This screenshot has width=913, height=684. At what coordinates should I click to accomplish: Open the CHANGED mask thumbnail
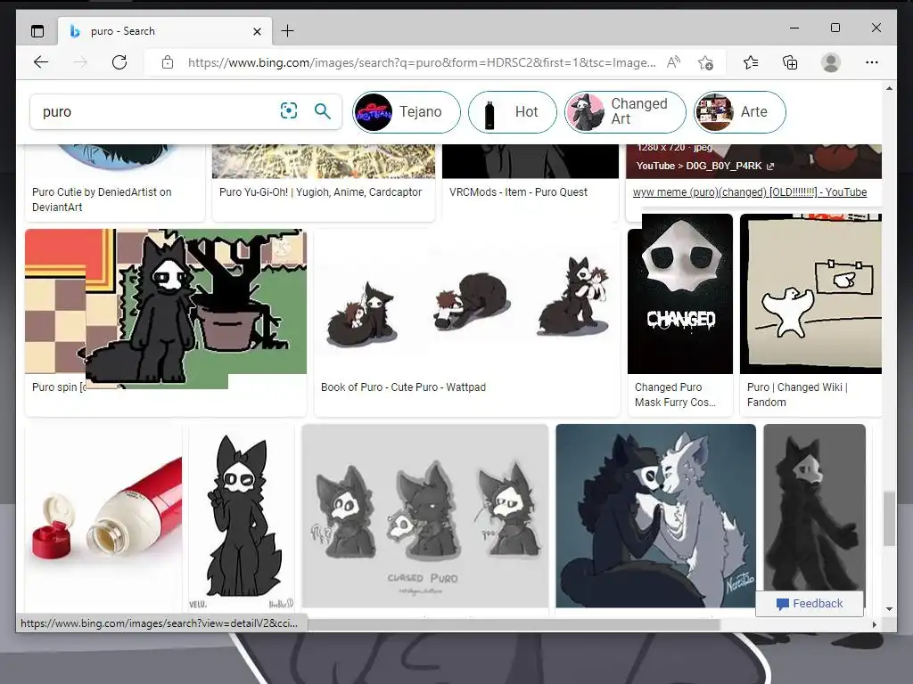click(x=680, y=294)
